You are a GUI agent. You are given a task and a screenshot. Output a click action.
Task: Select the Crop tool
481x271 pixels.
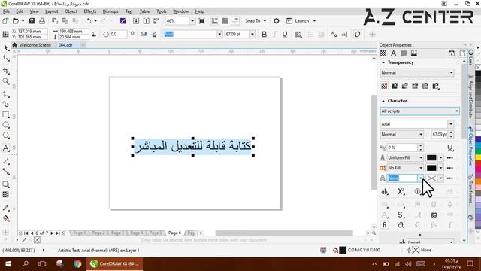tap(6, 71)
